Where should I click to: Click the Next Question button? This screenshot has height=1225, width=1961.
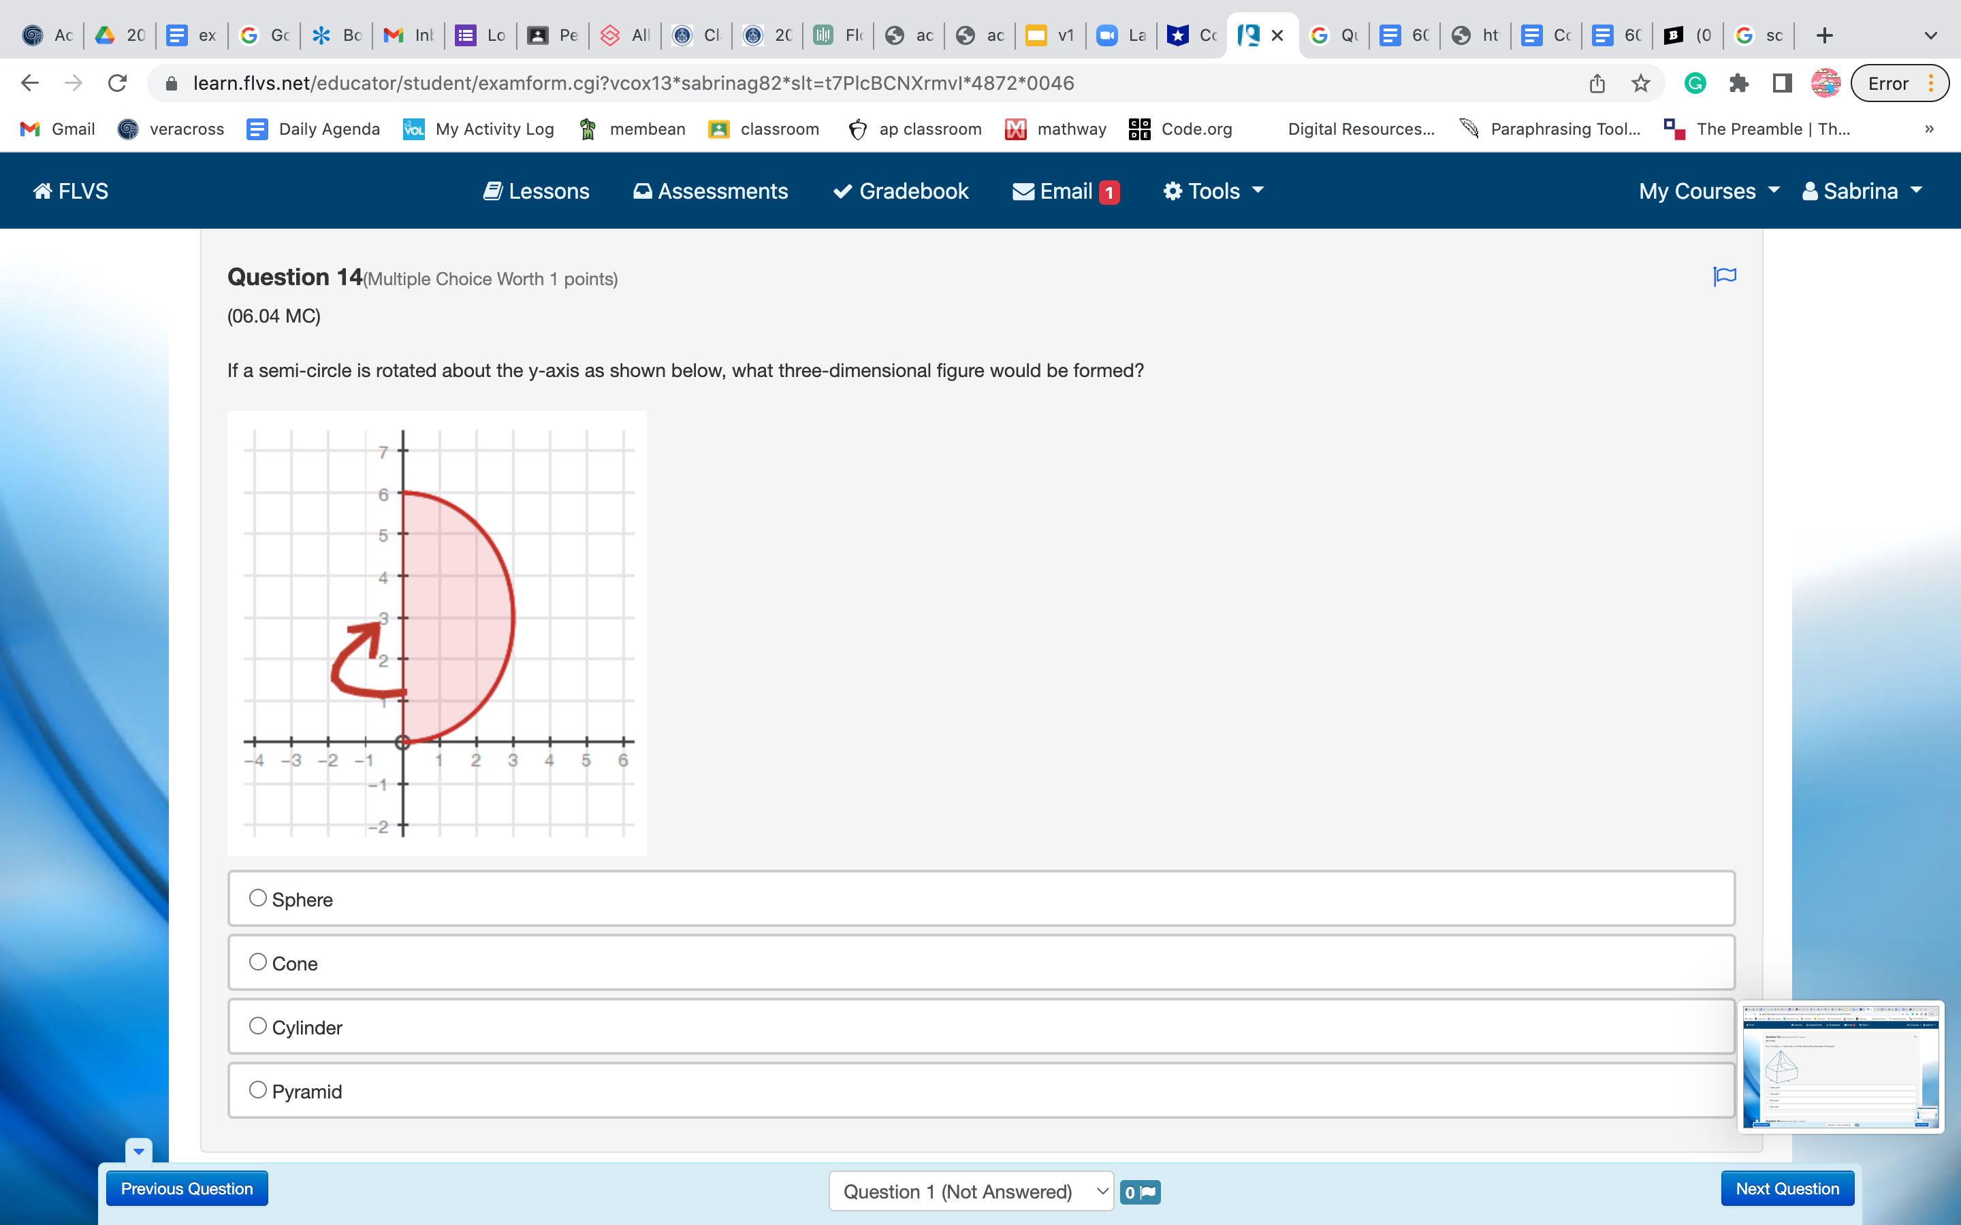(x=1787, y=1188)
